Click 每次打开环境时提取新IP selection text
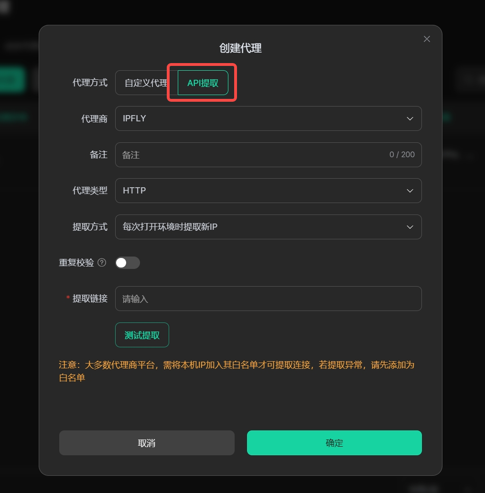Image resolution: width=485 pixels, height=493 pixels. (170, 227)
